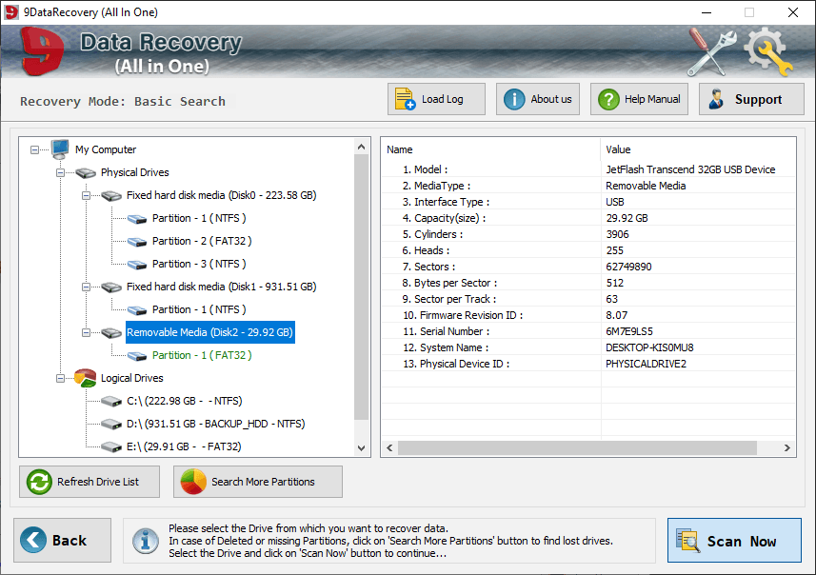This screenshot has height=575, width=816.
Task: Click the gear and wrench settings icon
Action: pos(768,51)
